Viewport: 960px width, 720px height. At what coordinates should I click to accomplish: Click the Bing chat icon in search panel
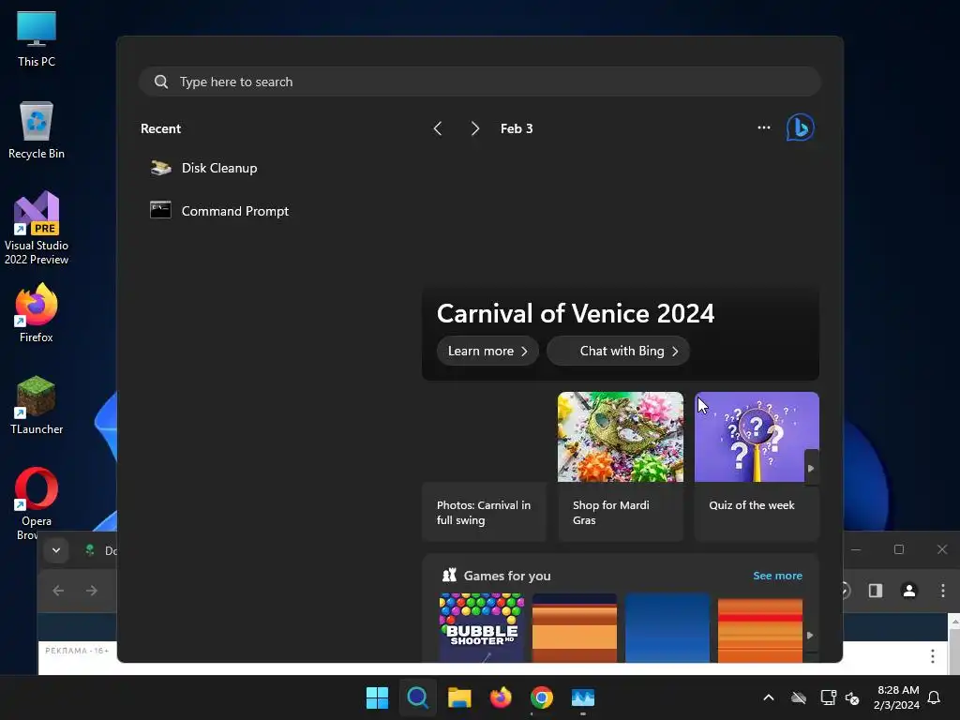801,127
